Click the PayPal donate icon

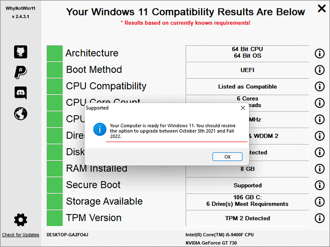[21, 72]
